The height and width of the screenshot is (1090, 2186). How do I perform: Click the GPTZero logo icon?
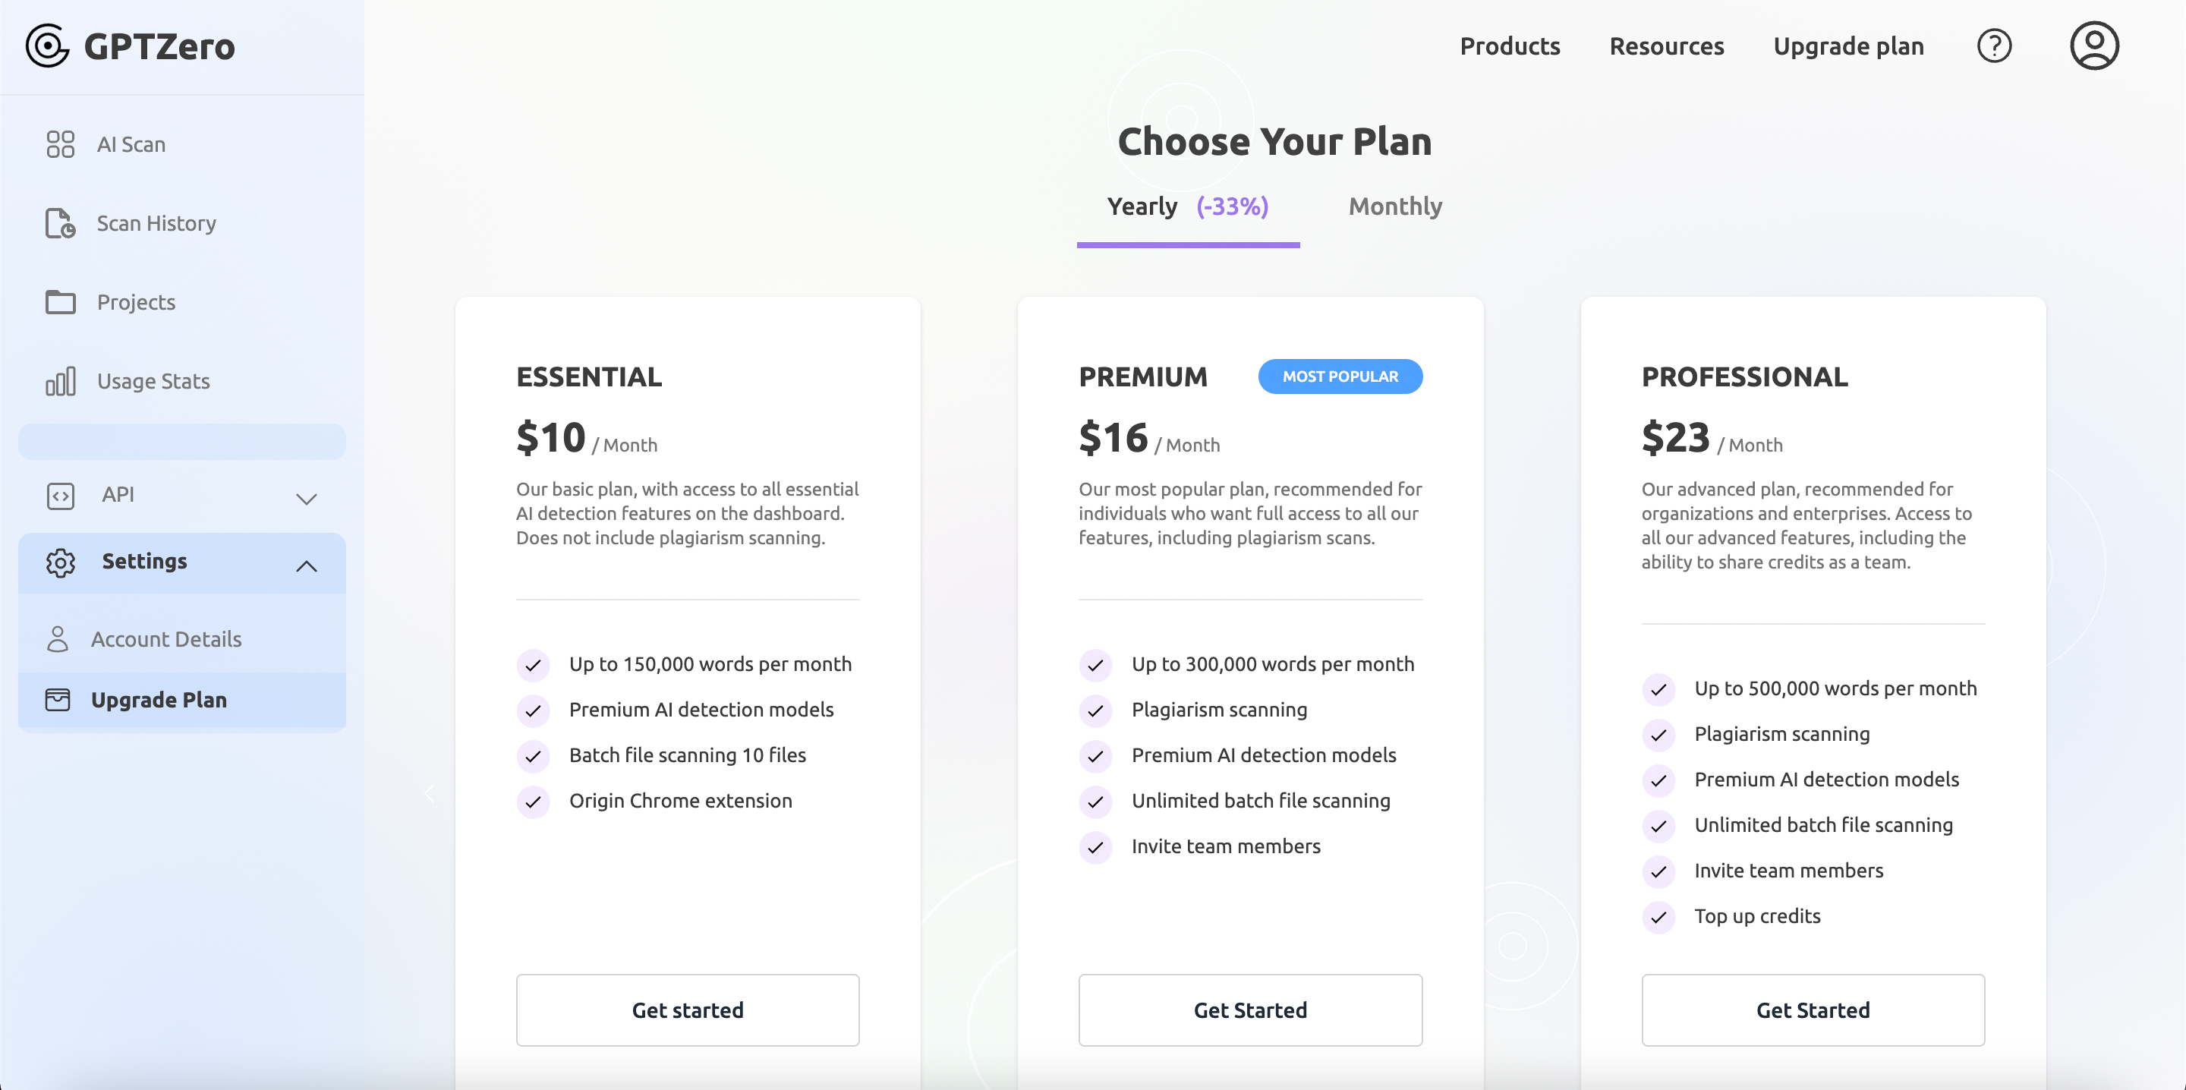48,46
